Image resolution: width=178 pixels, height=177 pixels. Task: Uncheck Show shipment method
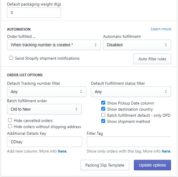click(103, 121)
